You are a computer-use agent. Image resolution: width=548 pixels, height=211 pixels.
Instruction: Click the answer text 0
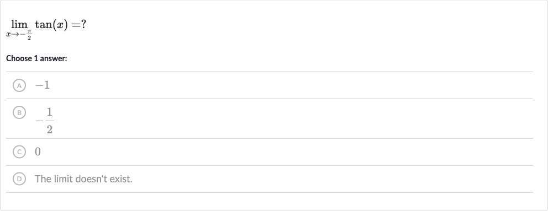(38, 152)
